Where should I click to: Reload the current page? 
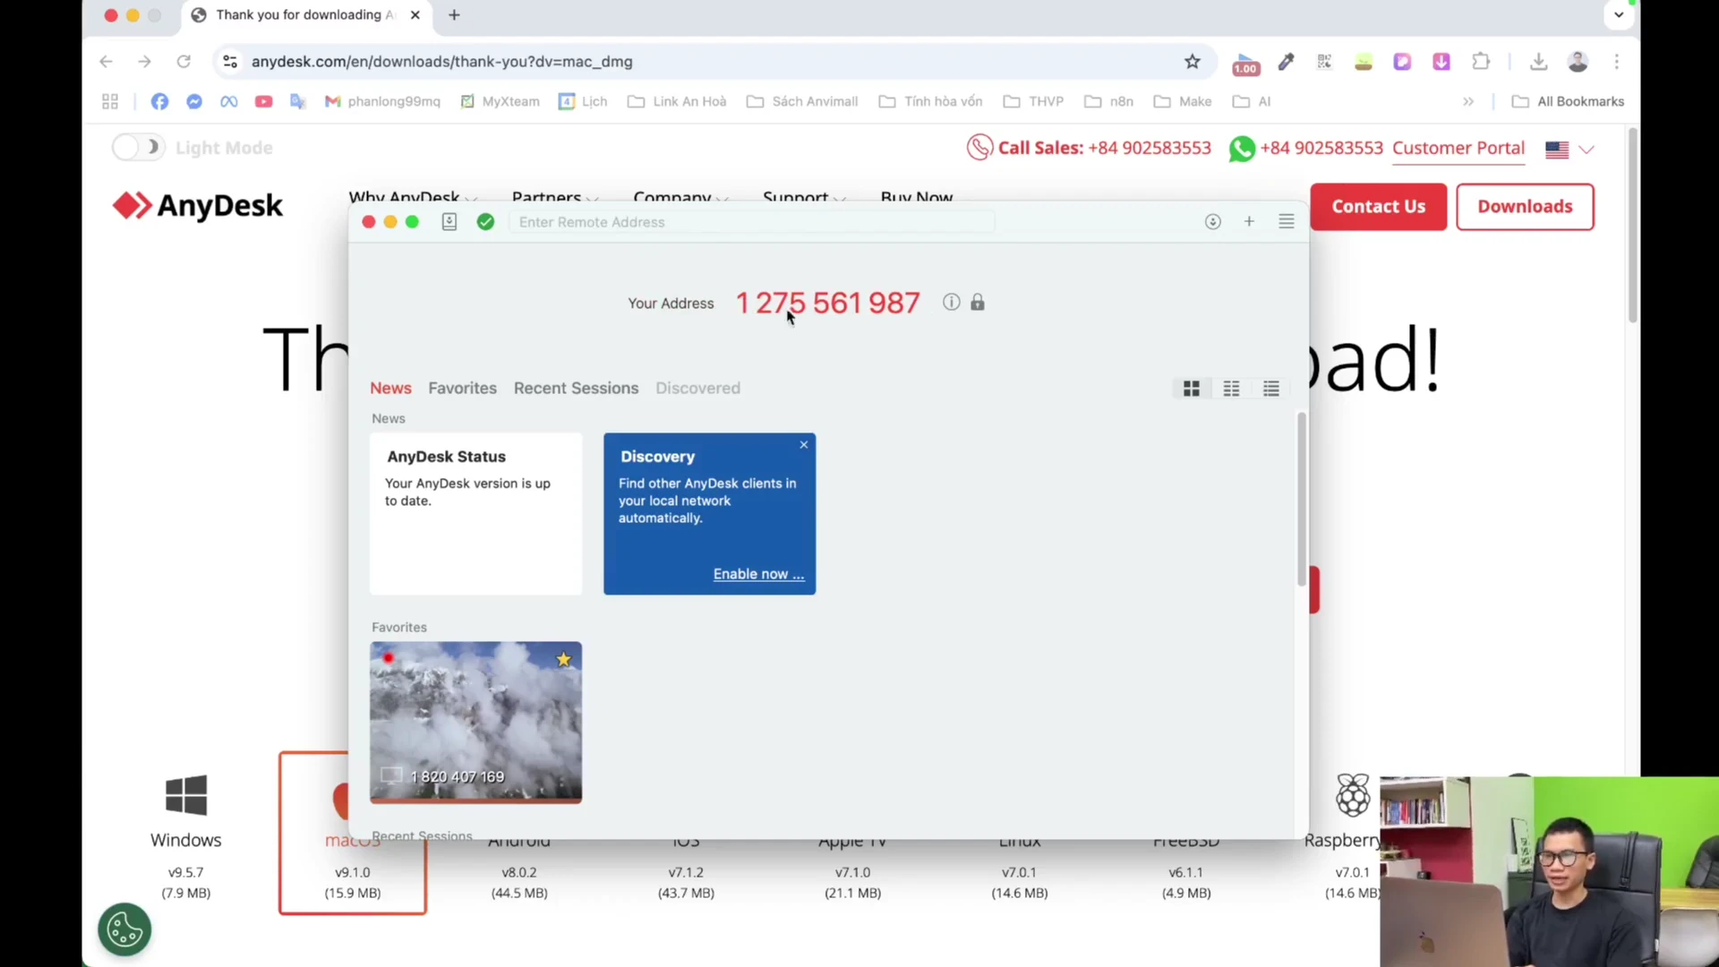pyautogui.click(x=184, y=62)
